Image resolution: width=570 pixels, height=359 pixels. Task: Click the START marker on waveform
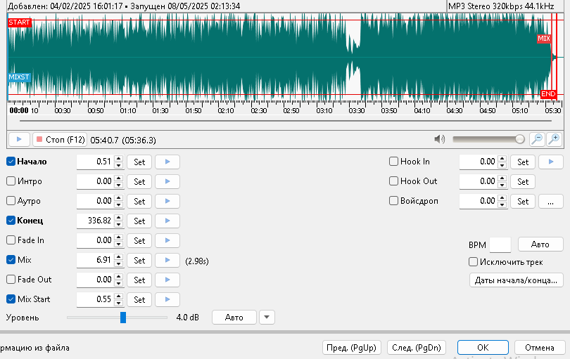click(x=19, y=22)
